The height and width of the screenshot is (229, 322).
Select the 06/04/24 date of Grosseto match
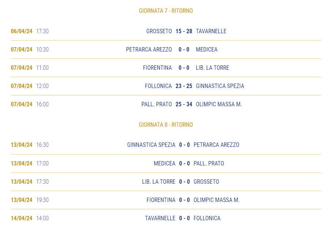pos(22,31)
